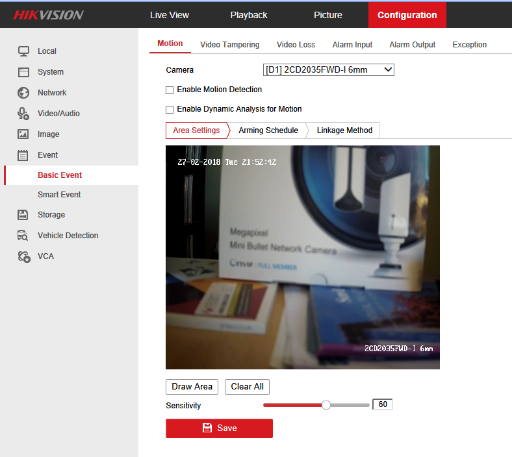The width and height of the screenshot is (512, 457).
Task: Collapse the Event section in sidebar
Action: (47, 155)
